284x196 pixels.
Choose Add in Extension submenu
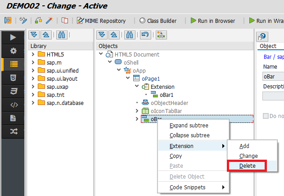click(252, 146)
